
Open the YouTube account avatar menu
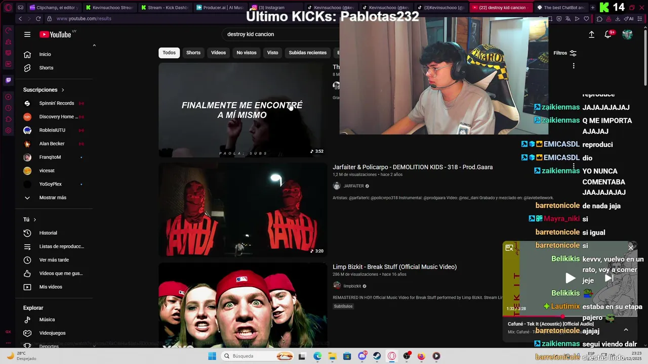point(627,34)
